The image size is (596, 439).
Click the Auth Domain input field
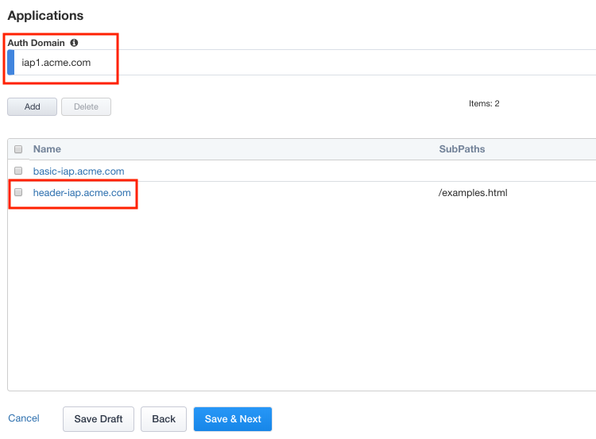click(302, 62)
